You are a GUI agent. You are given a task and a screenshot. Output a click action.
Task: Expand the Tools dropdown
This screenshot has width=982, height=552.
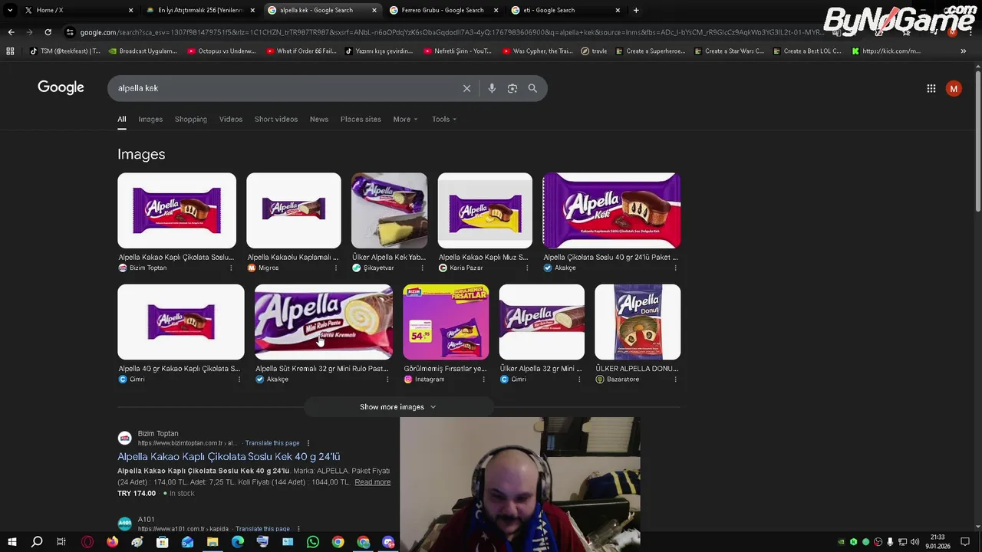[x=444, y=119]
